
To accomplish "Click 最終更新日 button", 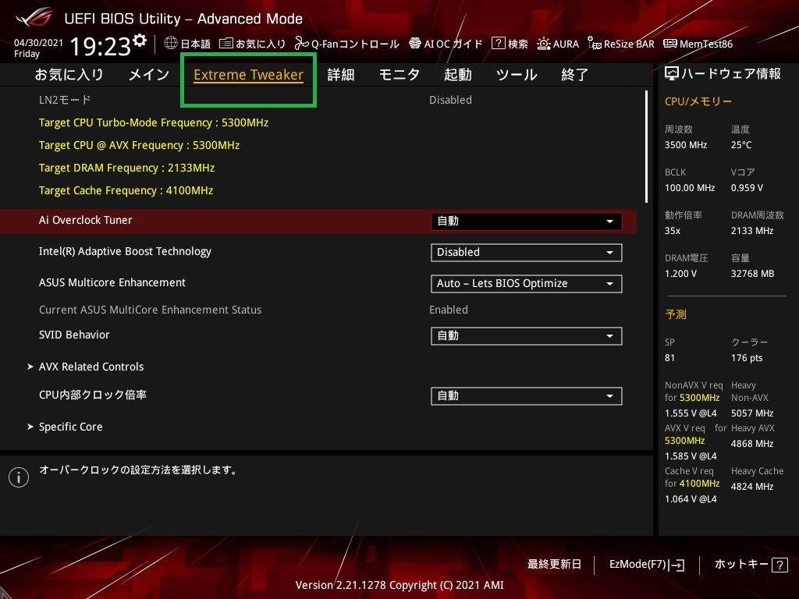I will pos(554,565).
